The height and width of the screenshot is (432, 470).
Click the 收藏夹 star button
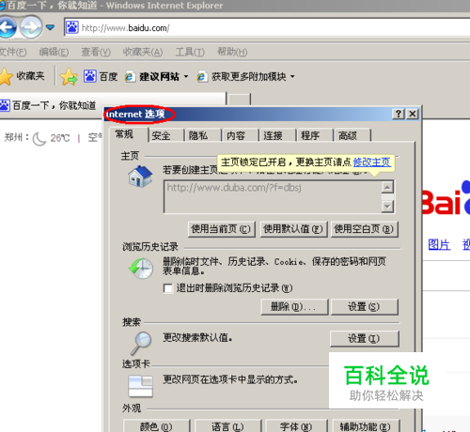[23, 76]
